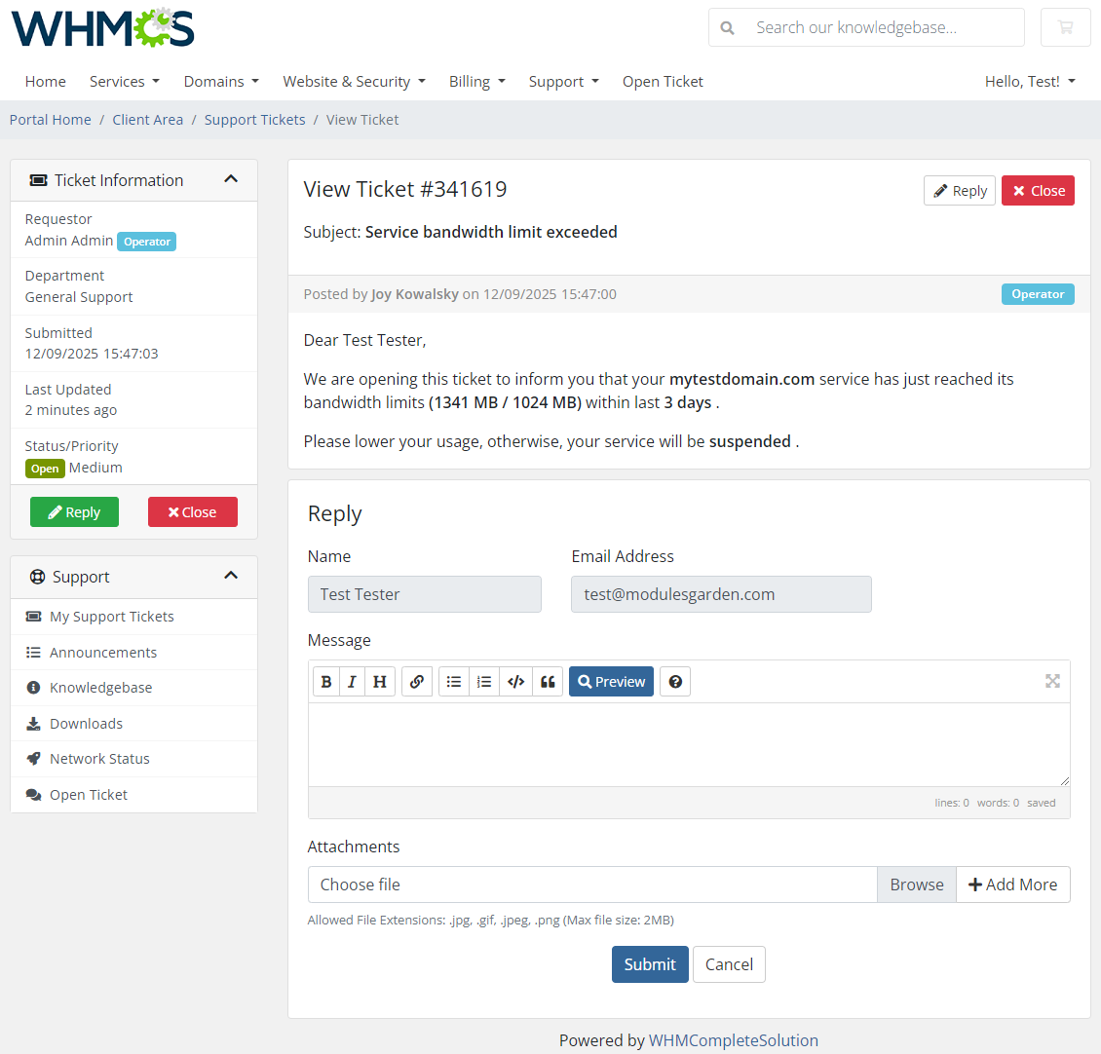This screenshot has width=1101, height=1054.
Task: Open the Billing dropdown menu
Action: pos(476,81)
